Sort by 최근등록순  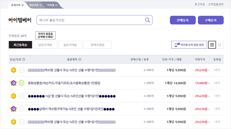(x=20, y=45)
